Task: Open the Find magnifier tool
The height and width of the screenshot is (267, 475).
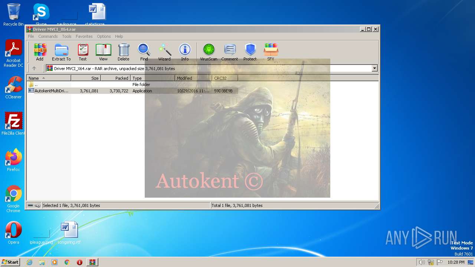Action: pos(144,52)
